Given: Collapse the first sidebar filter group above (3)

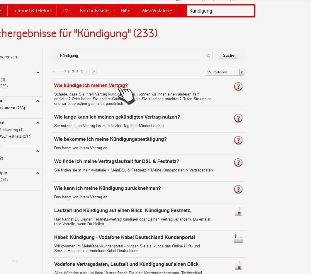Looking at the screenshot, I should tap(38, 72).
